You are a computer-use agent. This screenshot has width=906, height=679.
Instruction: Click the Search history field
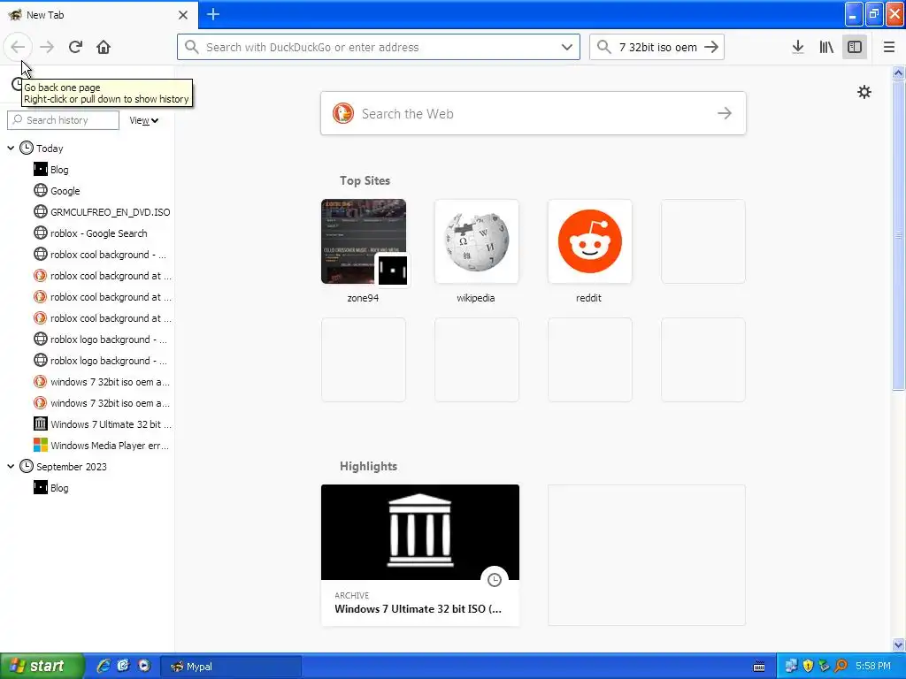coord(63,120)
